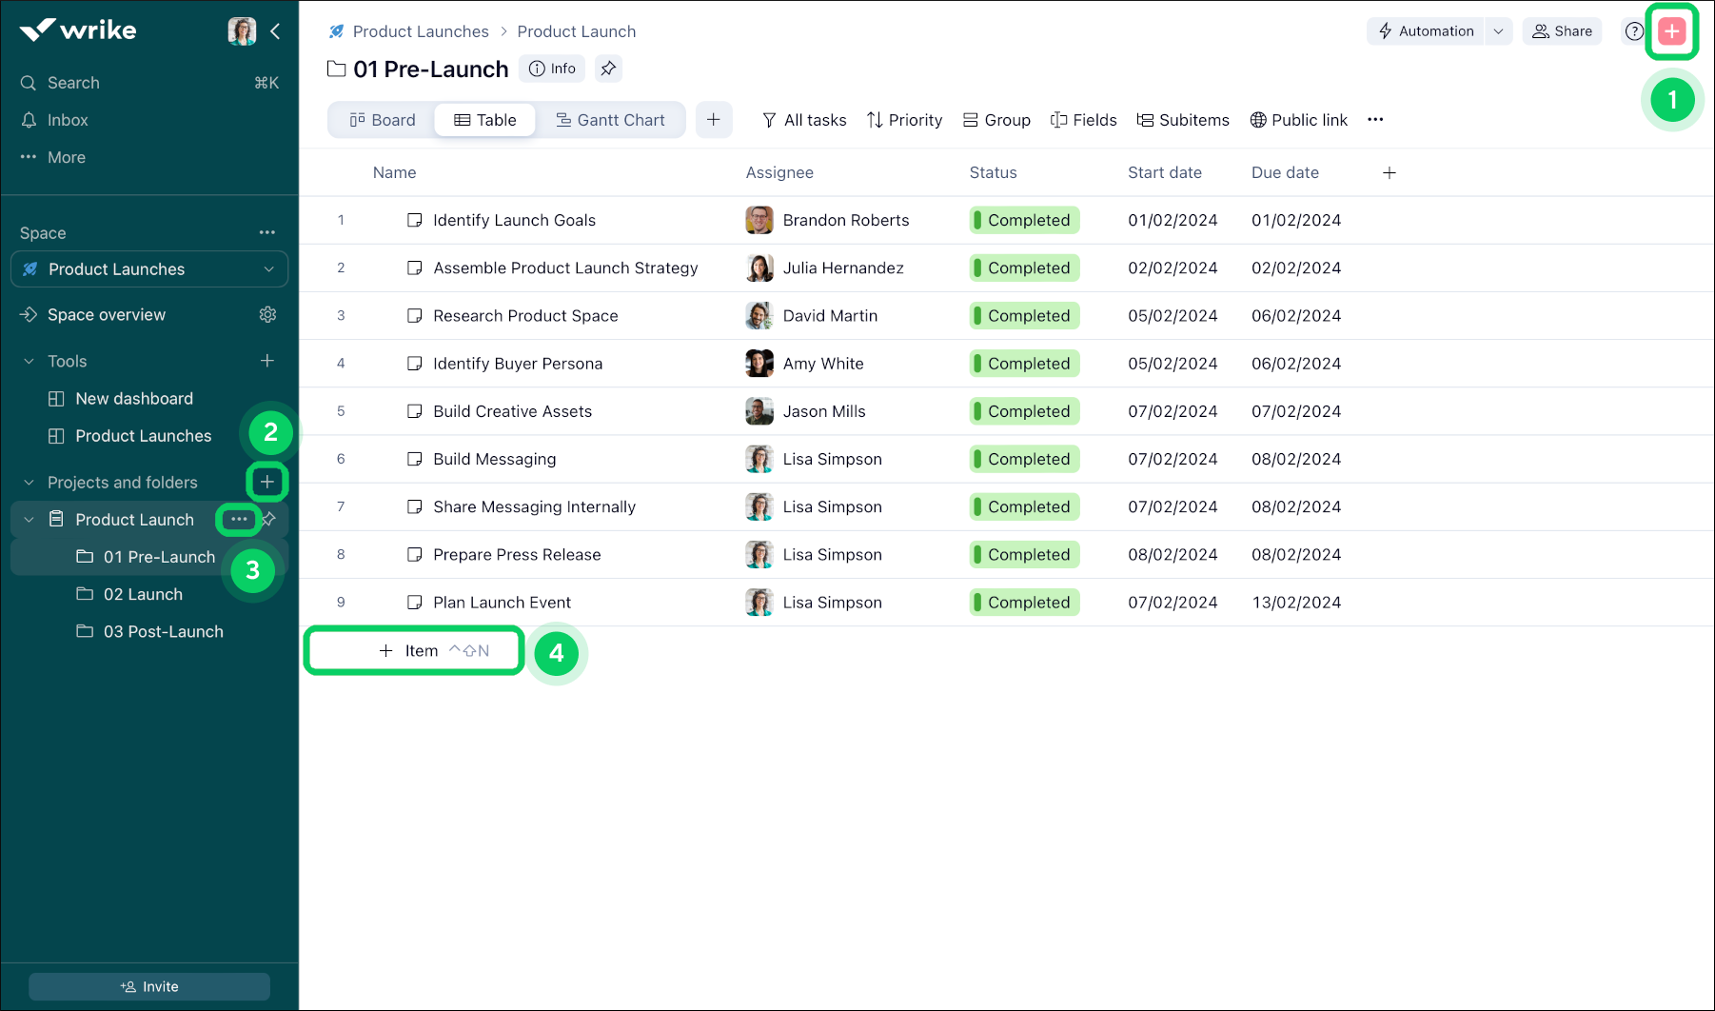
Task: Open the Share panel
Action: click(x=1561, y=30)
